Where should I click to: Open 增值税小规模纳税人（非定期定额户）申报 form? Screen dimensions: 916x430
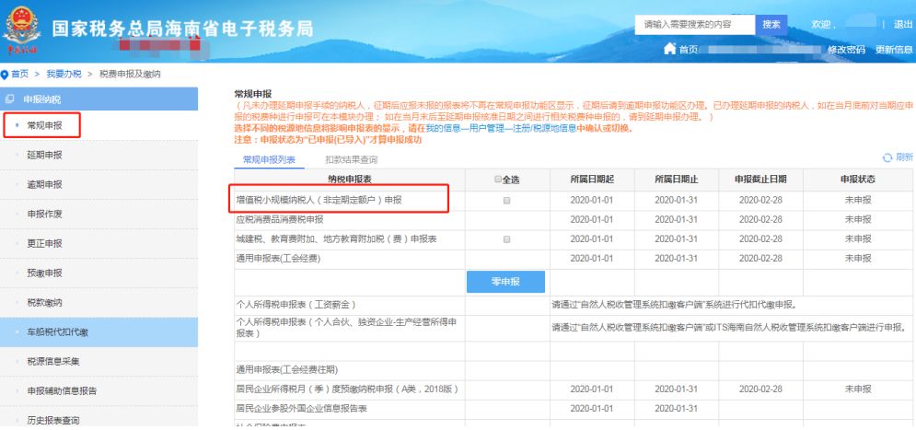319,200
